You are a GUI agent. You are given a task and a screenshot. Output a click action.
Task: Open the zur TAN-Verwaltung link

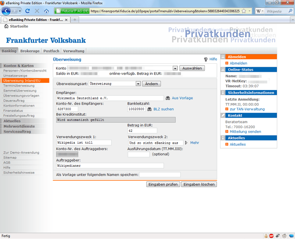click(247, 109)
